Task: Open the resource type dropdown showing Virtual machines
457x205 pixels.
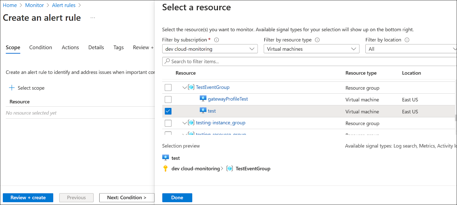Action: click(312, 49)
